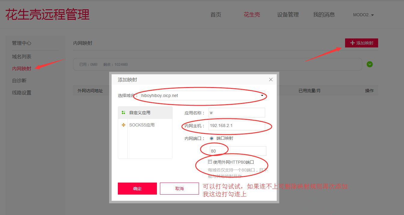Image resolution: width=404 pixels, height=215 pixels.
Task: Open 我的消息
Action: point(324,15)
